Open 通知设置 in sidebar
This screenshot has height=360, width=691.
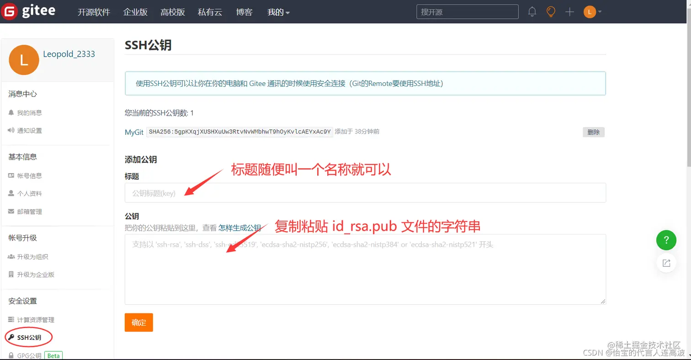click(30, 130)
